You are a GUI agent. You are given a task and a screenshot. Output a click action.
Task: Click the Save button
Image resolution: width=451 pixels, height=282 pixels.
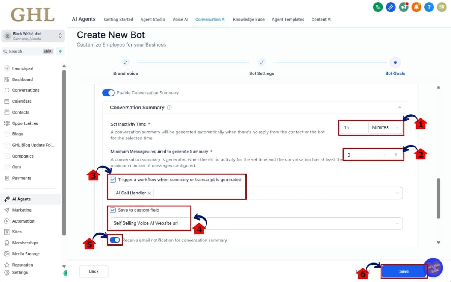point(404,271)
